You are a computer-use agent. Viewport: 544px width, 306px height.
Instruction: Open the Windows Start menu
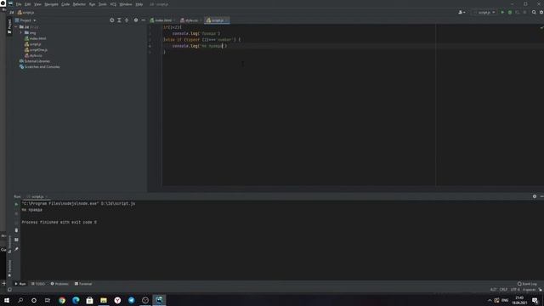[7, 300]
